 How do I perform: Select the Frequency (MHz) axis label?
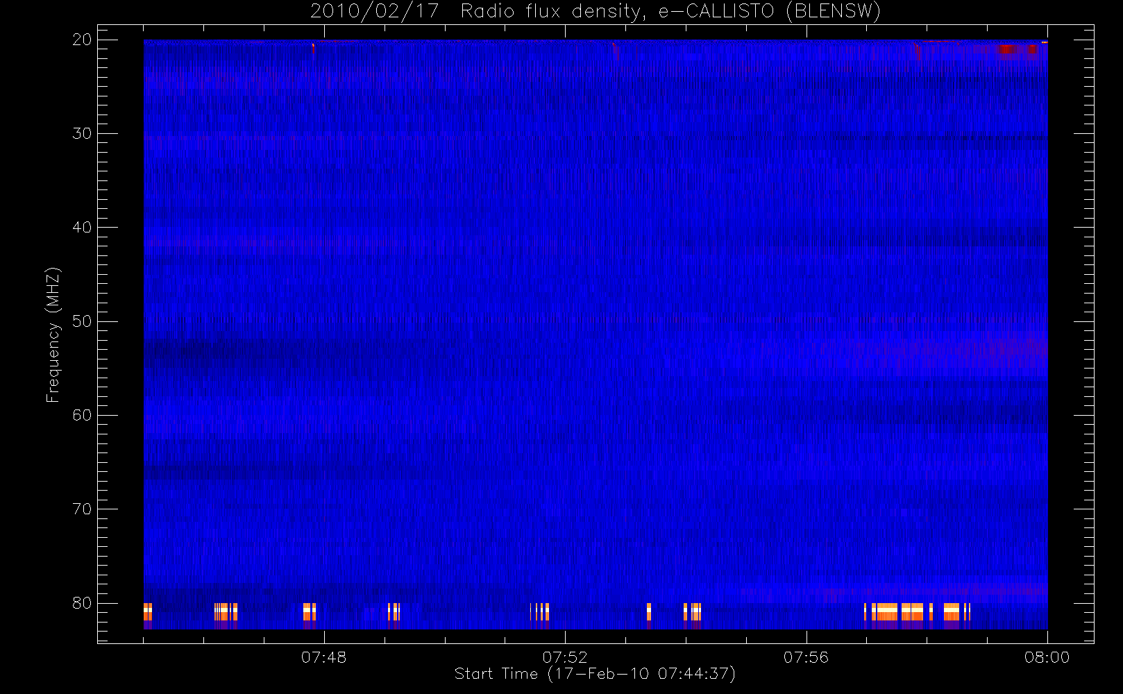[x=53, y=335]
